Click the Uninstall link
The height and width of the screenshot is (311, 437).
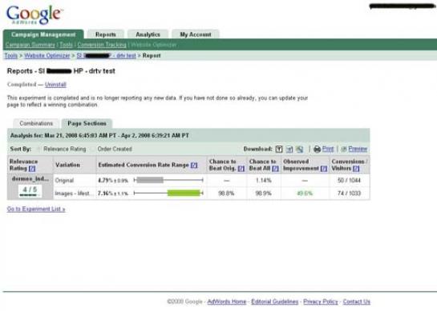55,85
